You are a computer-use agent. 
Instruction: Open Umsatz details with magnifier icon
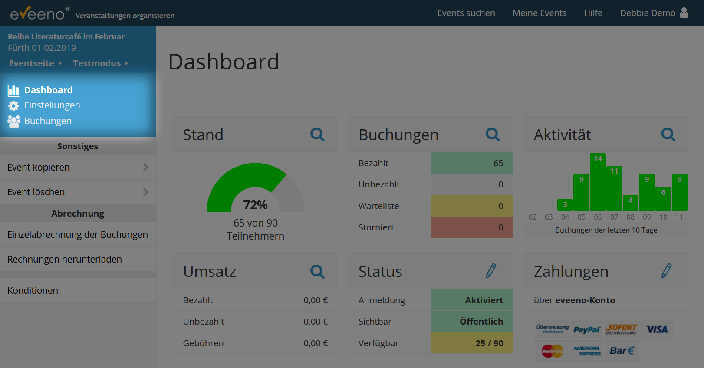(x=317, y=272)
